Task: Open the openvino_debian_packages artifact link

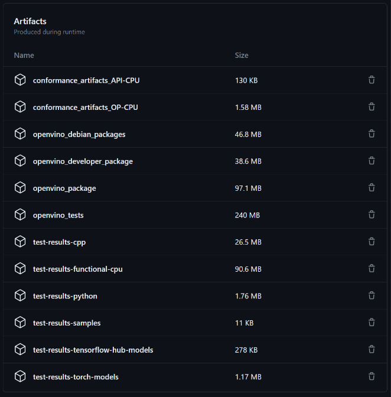Action: point(79,134)
